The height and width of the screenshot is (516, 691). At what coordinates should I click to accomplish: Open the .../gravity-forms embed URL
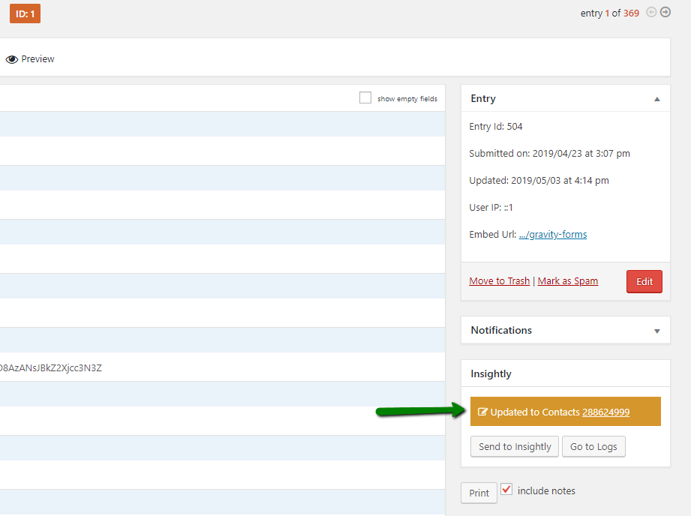coord(553,235)
